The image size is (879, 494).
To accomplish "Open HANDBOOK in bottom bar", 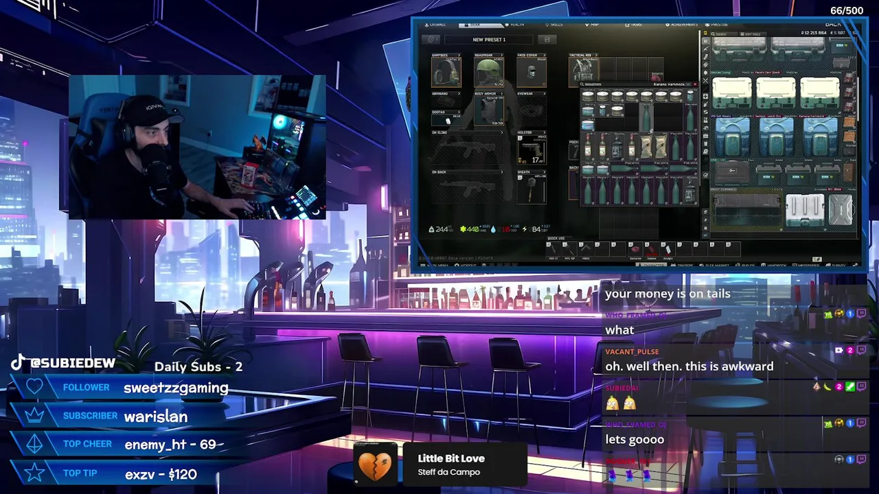I will click(x=773, y=266).
